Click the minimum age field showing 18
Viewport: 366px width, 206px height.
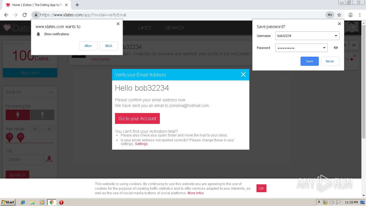coord(35,129)
